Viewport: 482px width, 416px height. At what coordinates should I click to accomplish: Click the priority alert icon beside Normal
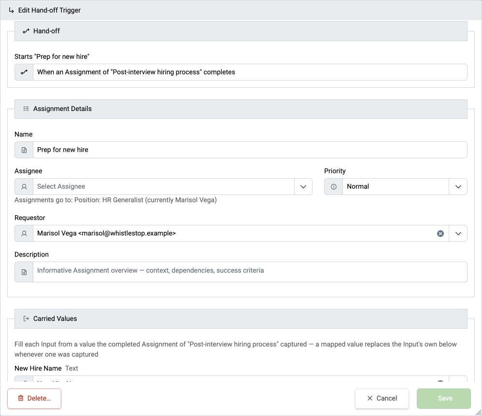pyautogui.click(x=334, y=186)
